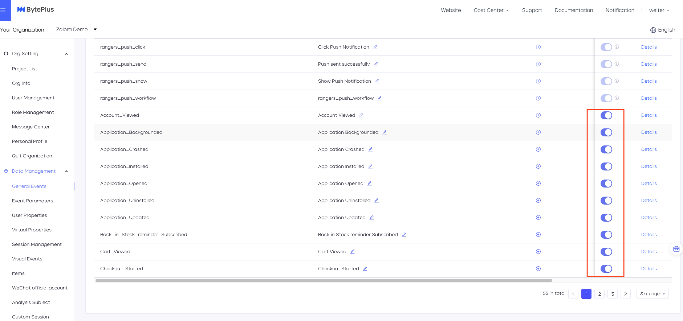Collapse the Org Setting section
The height and width of the screenshot is (321, 683).
pyautogui.click(x=66, y=54)
